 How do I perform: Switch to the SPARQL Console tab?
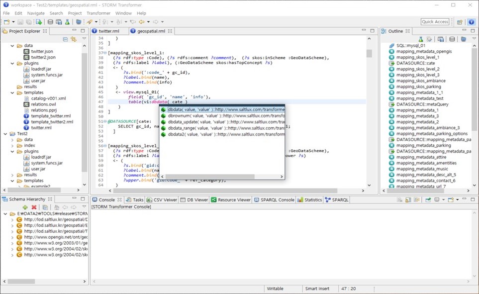click(x=274, y=200)
